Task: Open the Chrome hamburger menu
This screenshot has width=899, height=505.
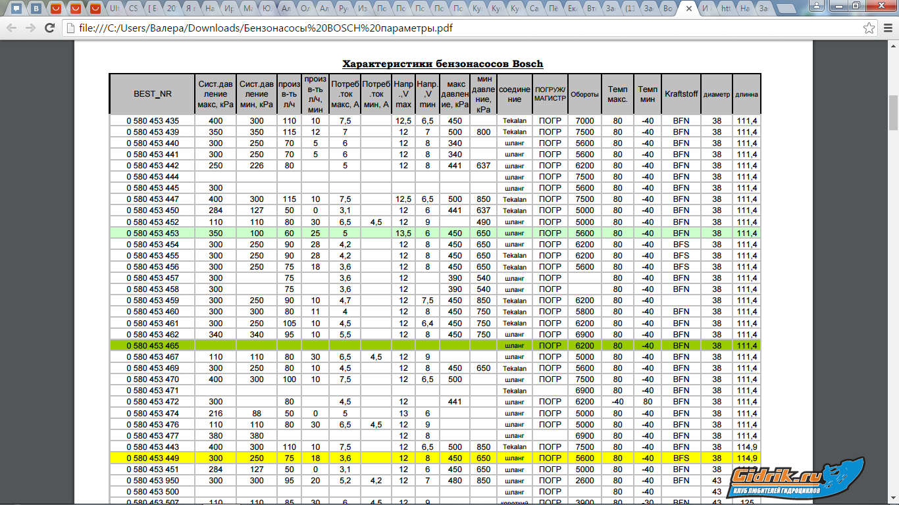Action: (x=887, y=28)
